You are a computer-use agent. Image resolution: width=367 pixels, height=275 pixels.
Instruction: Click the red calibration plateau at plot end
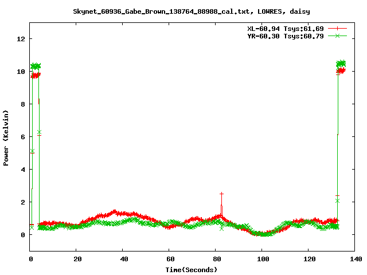341,70
